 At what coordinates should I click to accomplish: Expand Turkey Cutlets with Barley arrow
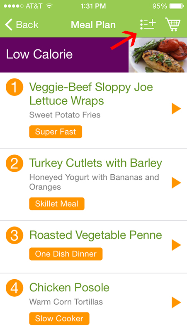tap(176, 183)
